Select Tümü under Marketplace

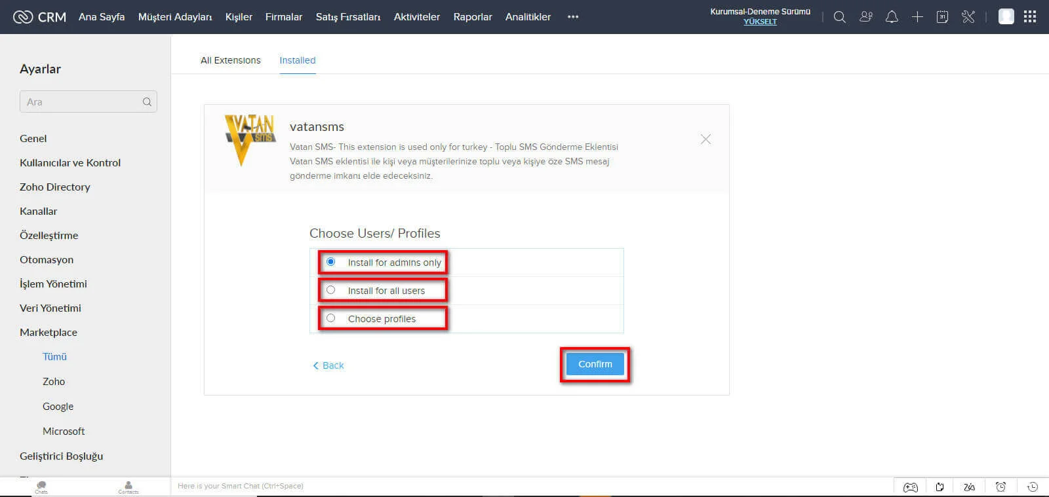coord(55,356)
